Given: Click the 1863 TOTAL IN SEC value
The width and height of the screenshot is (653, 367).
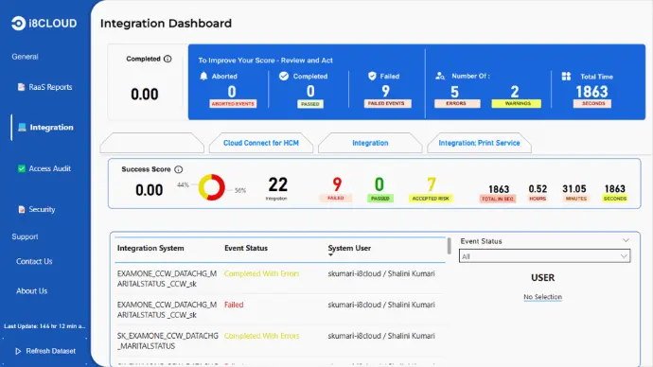Looking at the screenshot, I should [x=499, y=190].
